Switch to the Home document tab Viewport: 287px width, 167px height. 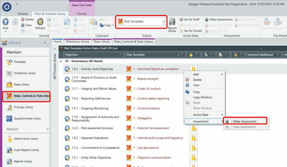pos(58,42)
